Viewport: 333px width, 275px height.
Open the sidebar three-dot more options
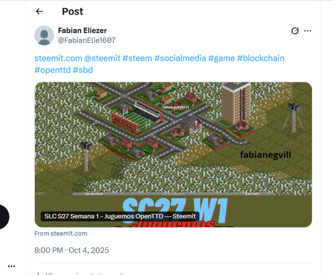pyautogui.click(x=11, y=266)
